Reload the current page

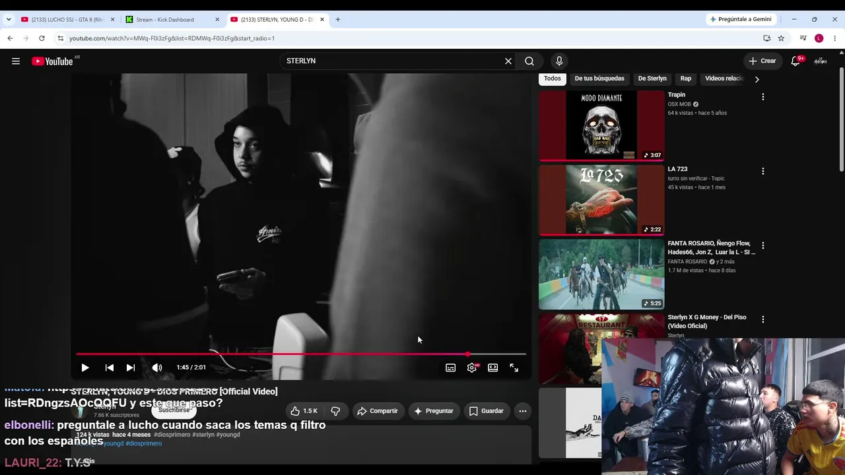(x=42, y=38)
